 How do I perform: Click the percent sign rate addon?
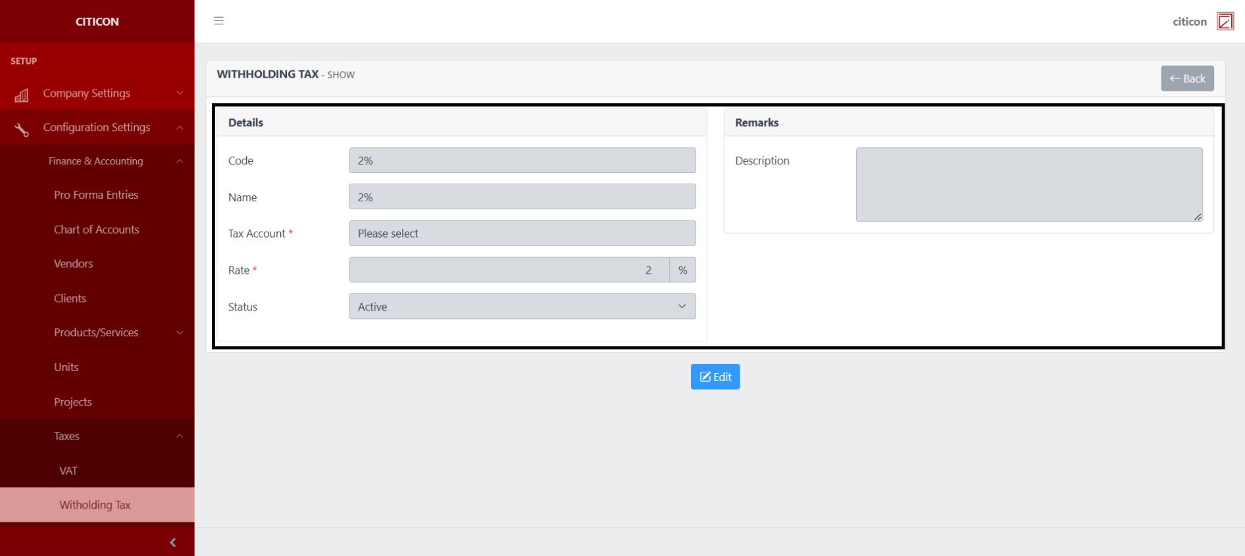point(682,270)
